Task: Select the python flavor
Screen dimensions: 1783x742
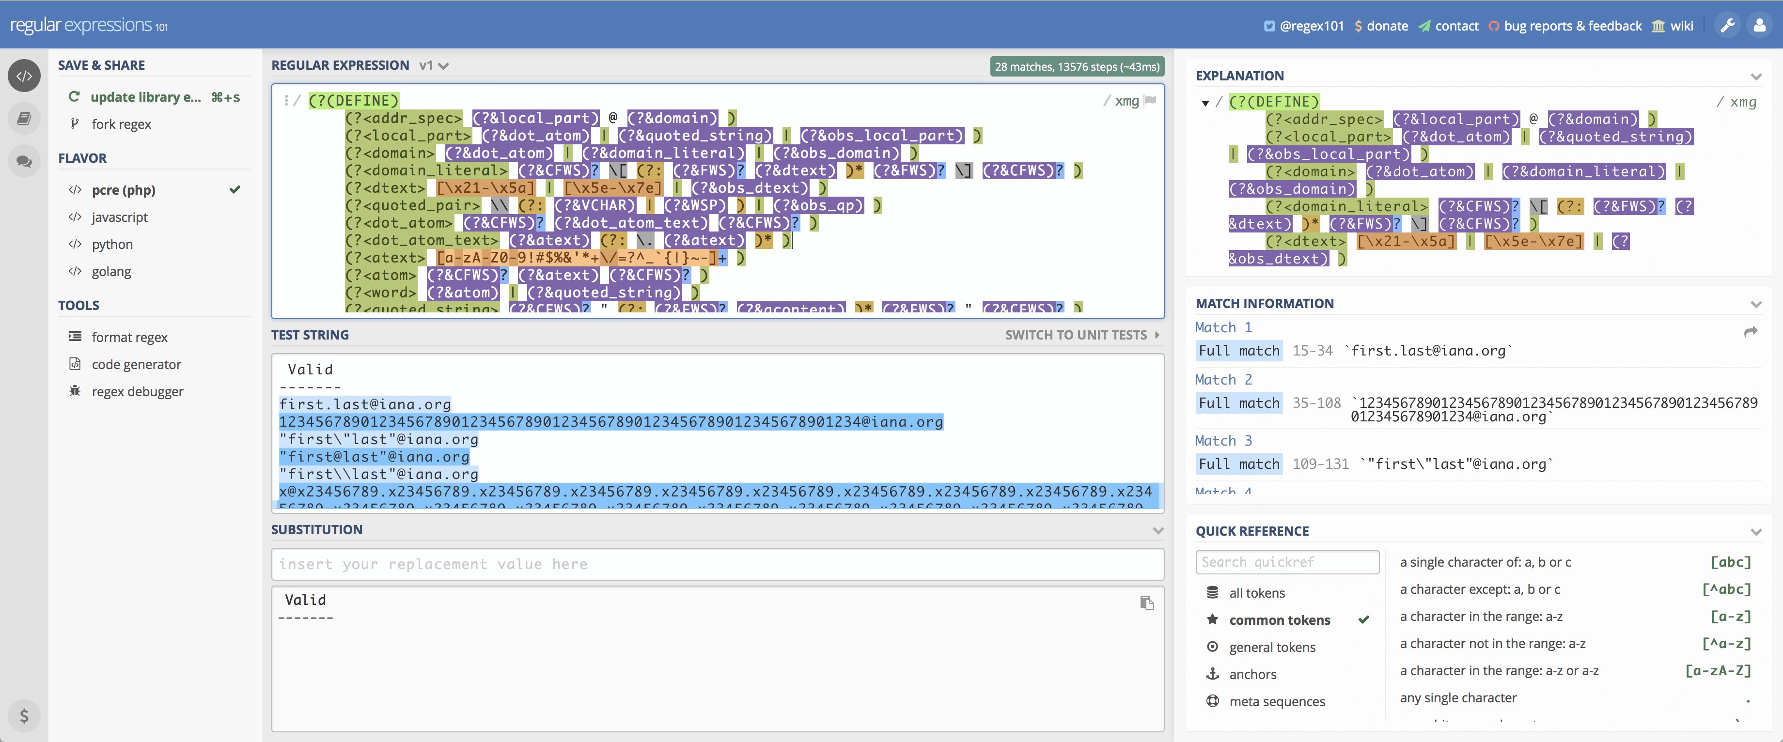Action: (112, 244)
